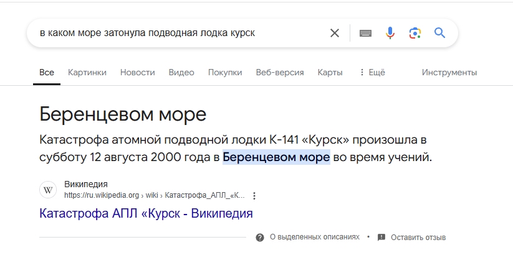Go to the Карты tab

coord(330,72)
